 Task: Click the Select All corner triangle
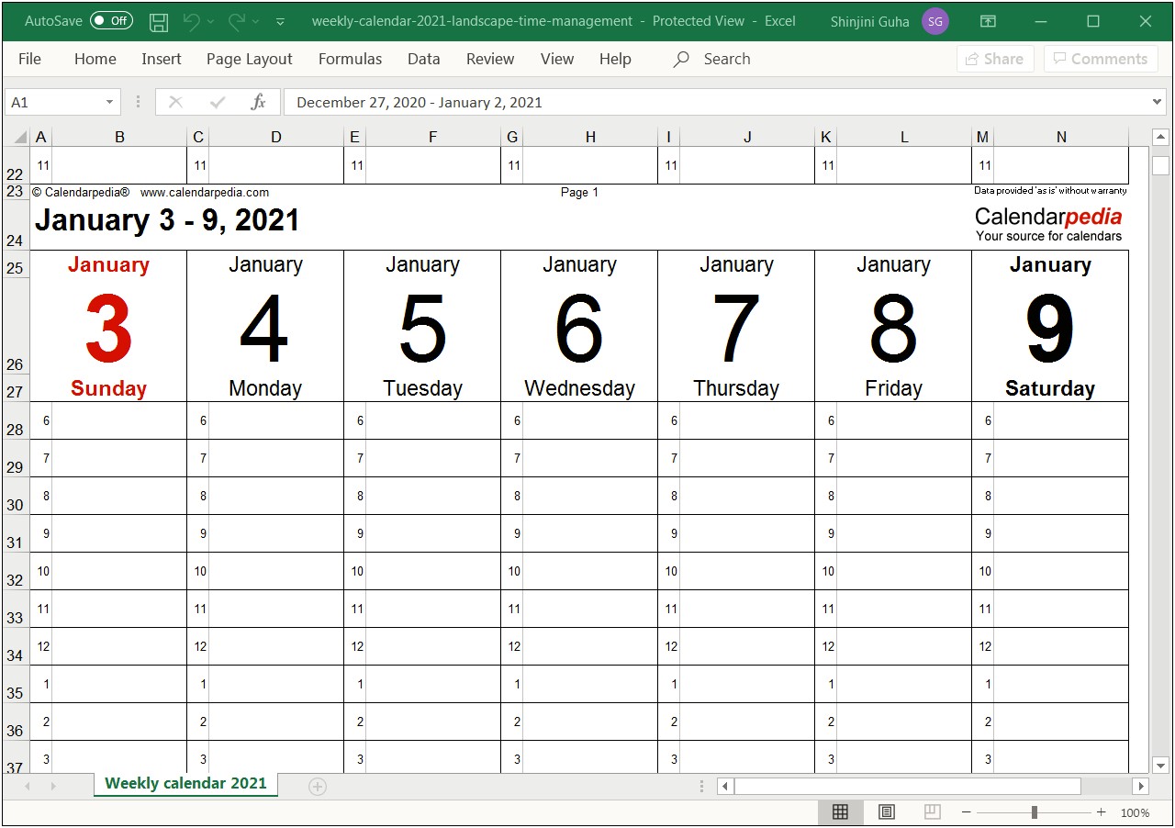(x=18, y=138)
